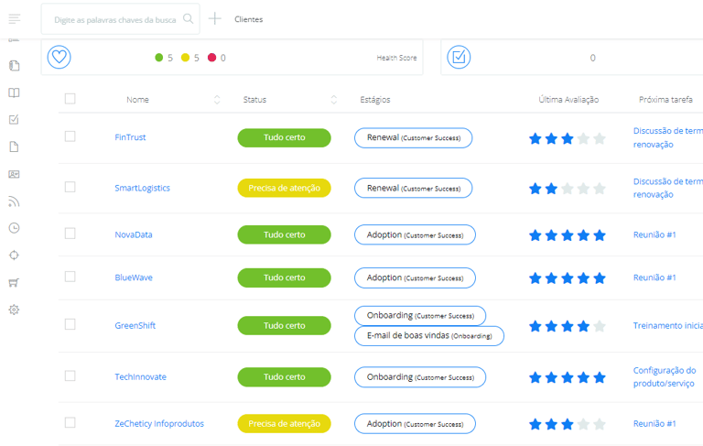The width and height of the screenshot is (703, 446).
Task: Open the clock history icon in sidebar
Action: [x=15, y=228]
